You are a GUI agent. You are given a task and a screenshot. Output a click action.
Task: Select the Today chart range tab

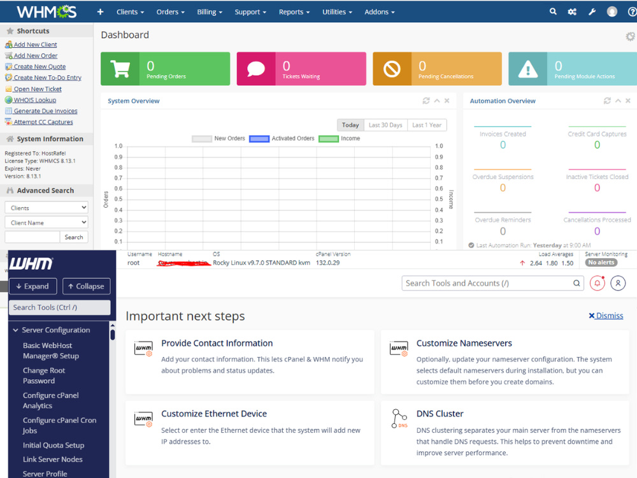point(350,125)
